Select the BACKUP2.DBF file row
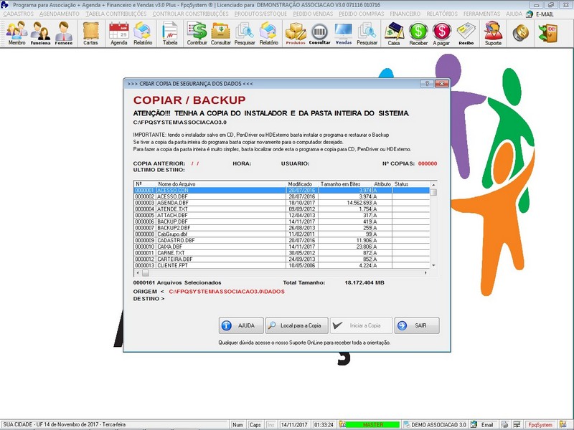The image size is (574, 430). tap(281, 227)
